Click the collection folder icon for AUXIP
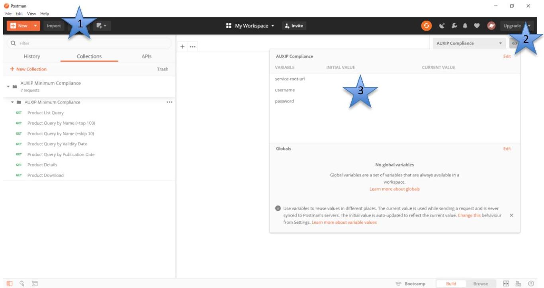 click(x=15, y=86)
